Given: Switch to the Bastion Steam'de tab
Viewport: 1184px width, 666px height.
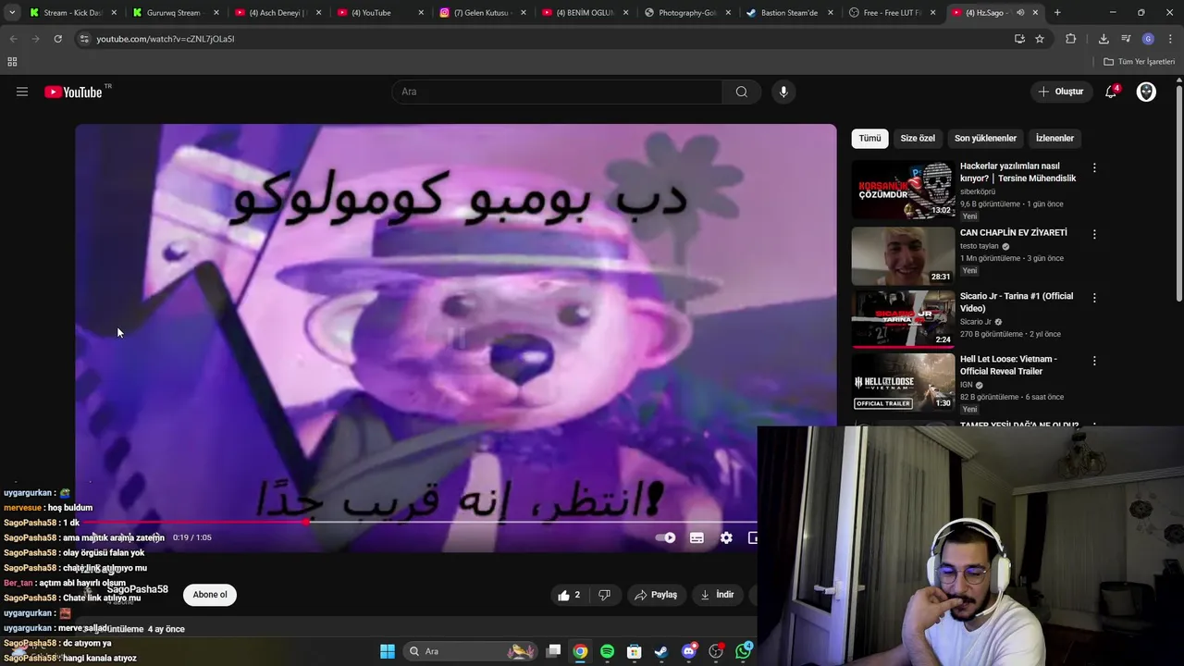Looking at the screenshot, I should click(x=789, y=13).
